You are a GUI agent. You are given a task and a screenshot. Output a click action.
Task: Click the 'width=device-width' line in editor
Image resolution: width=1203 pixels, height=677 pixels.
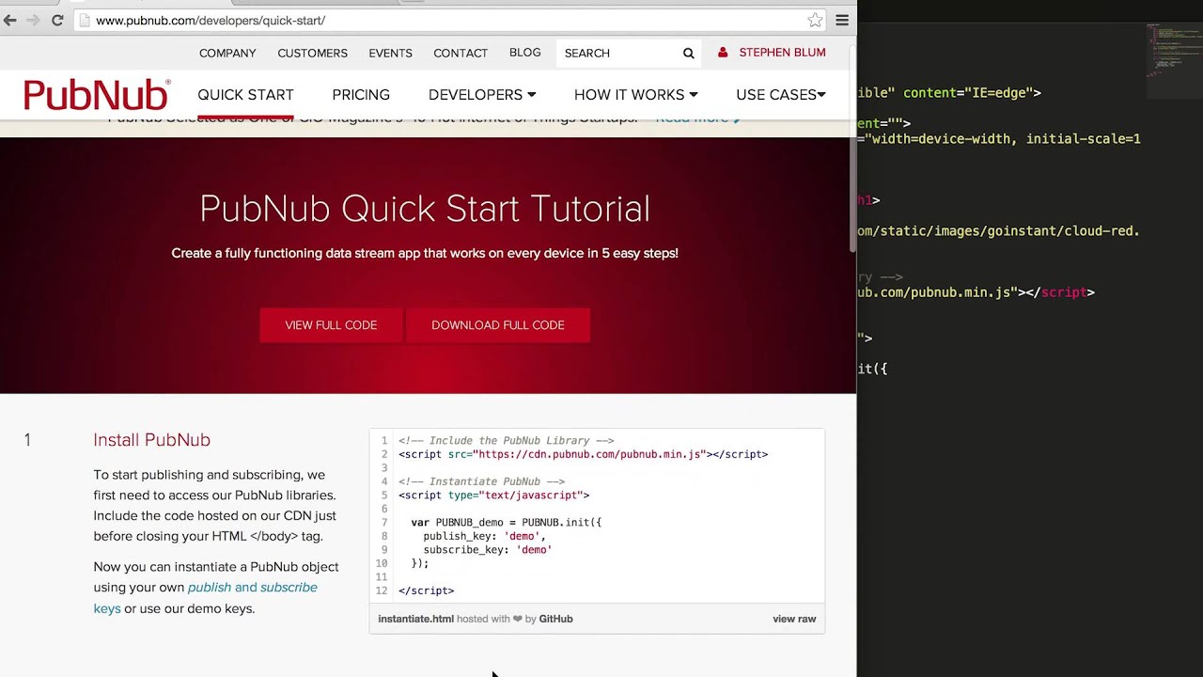[x=999, y=139]
